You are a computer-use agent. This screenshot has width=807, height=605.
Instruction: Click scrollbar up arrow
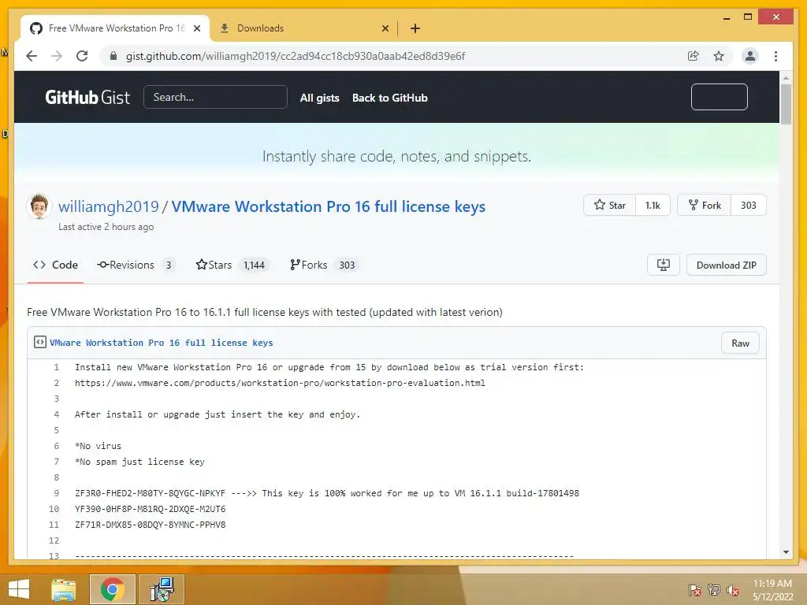[x=786, y=78]
